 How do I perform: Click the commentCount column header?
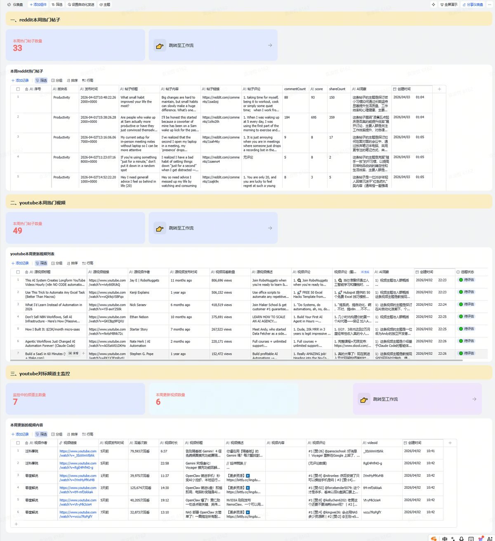click(x=296, y=89)
